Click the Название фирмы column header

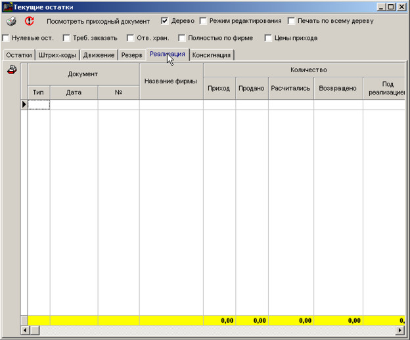171,81
